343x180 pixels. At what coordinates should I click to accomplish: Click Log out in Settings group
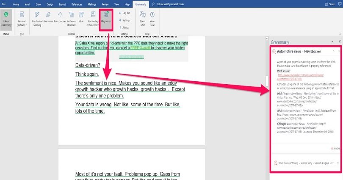[124, 13]
